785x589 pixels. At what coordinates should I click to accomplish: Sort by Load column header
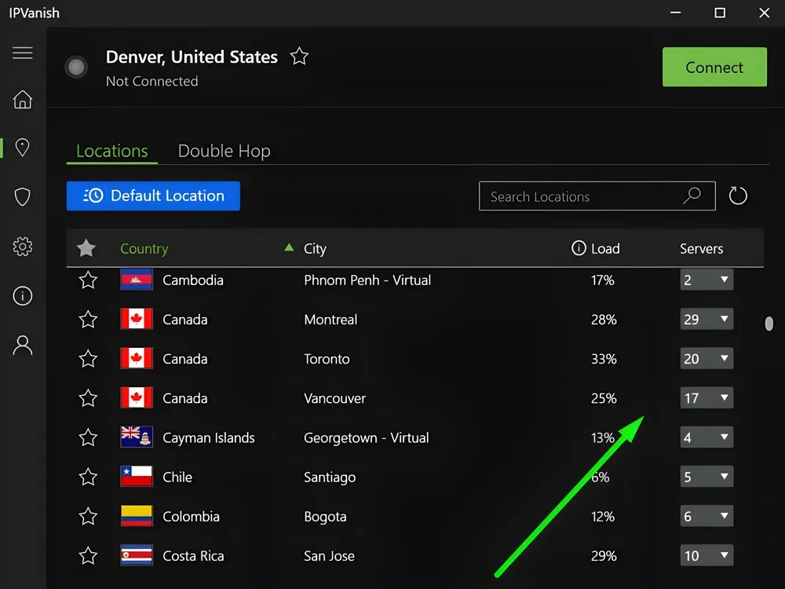(x=605, y=248)
